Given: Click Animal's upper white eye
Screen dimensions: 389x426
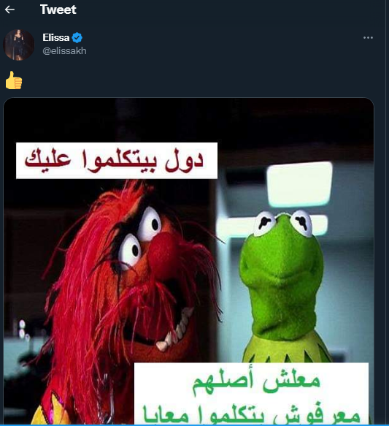Looking at the screenshot, I should point(150,224).
